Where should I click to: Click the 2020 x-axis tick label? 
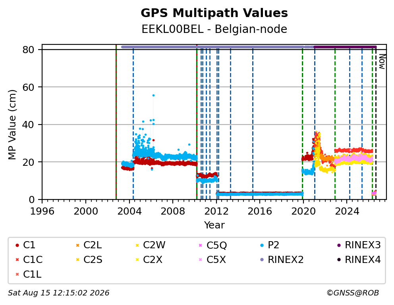pos(303,211)
